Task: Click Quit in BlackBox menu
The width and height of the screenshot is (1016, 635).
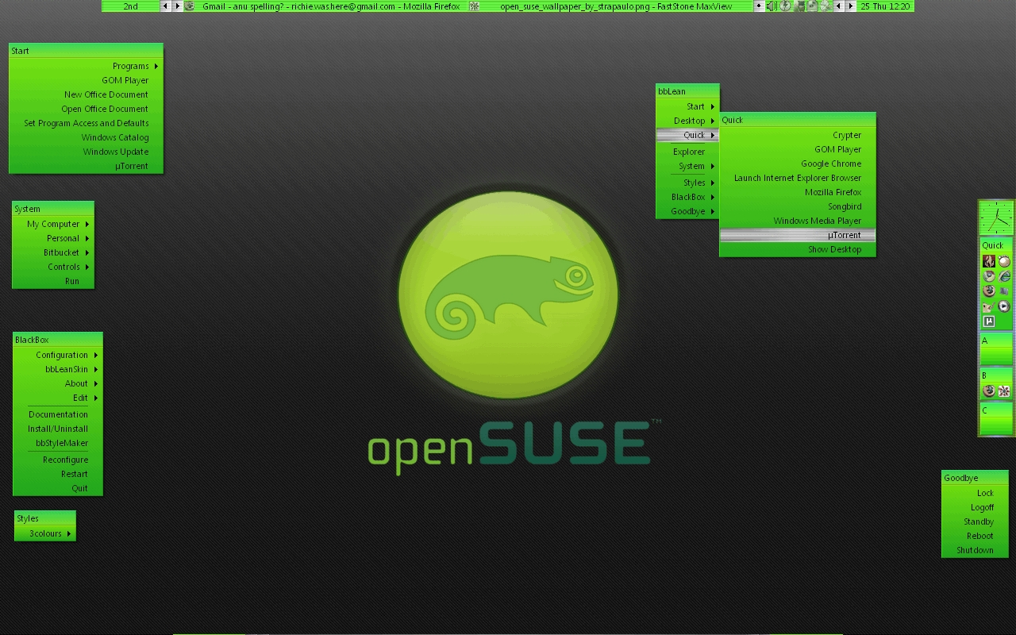Action: pyautogui.click(x=58, y=488)
